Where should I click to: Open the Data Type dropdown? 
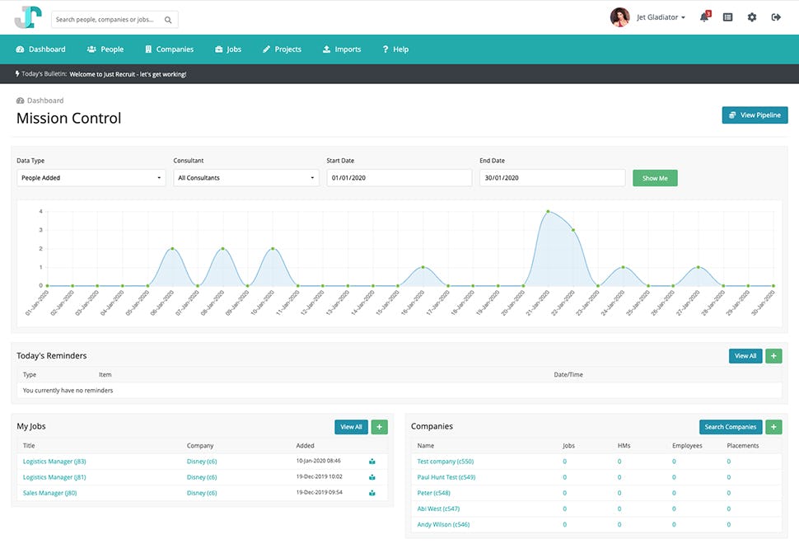91,177
